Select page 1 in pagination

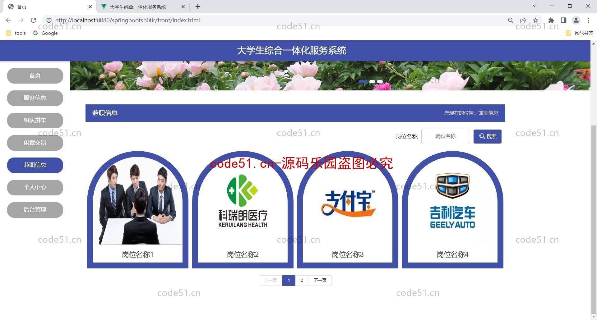click(x=289, y=281)
